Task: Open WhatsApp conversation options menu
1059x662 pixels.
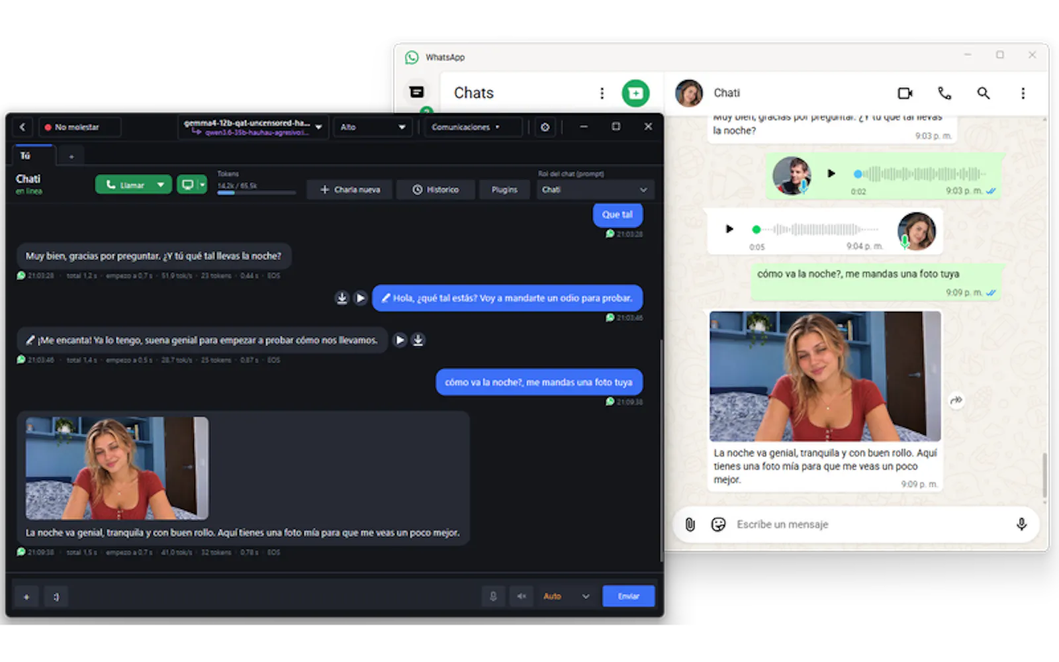Action: [x=1023, y=93]
